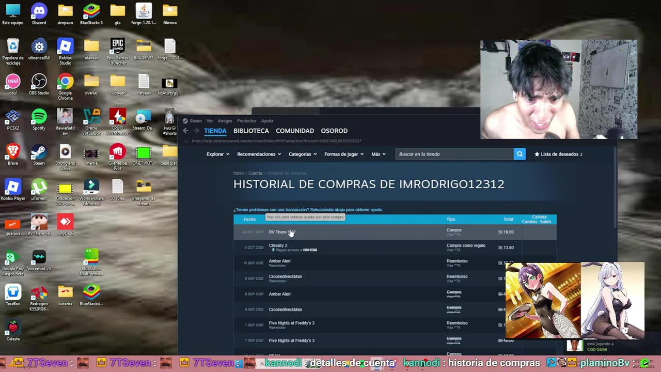Select the kurama folder icon
Image resolution: width=661 pixels, height=372 pixels.
(65, 295)
